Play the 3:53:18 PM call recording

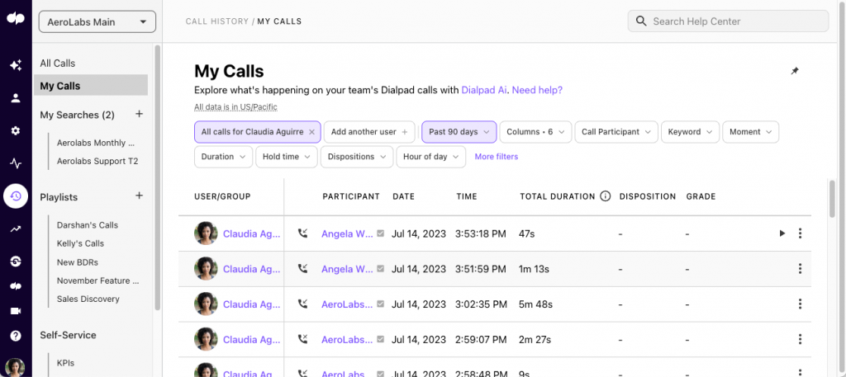click(x=782, y=233)
